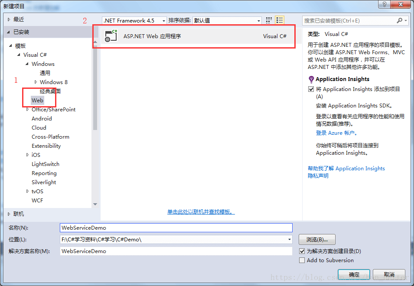This screenshot has height=286, width=414.
Task: Expand the iOS tree node
Action: (27, 155)
